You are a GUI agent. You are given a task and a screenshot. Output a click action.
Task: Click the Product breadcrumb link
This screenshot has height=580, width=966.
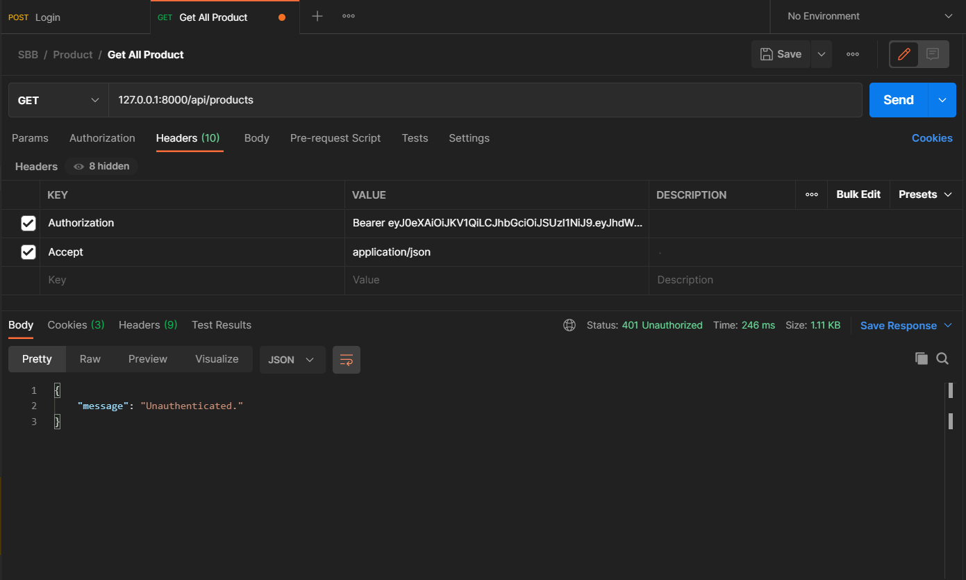click(73, 55)
